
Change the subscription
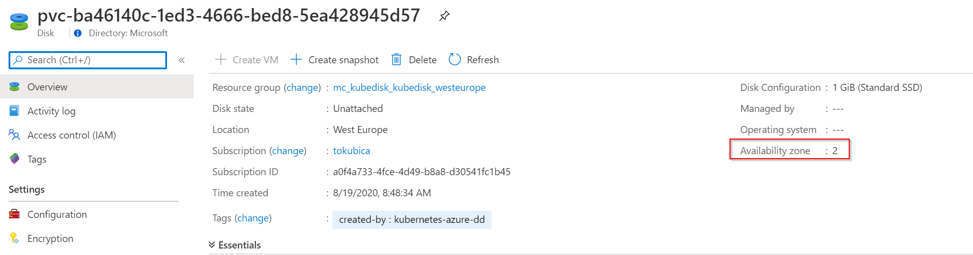tap(288, 151)
